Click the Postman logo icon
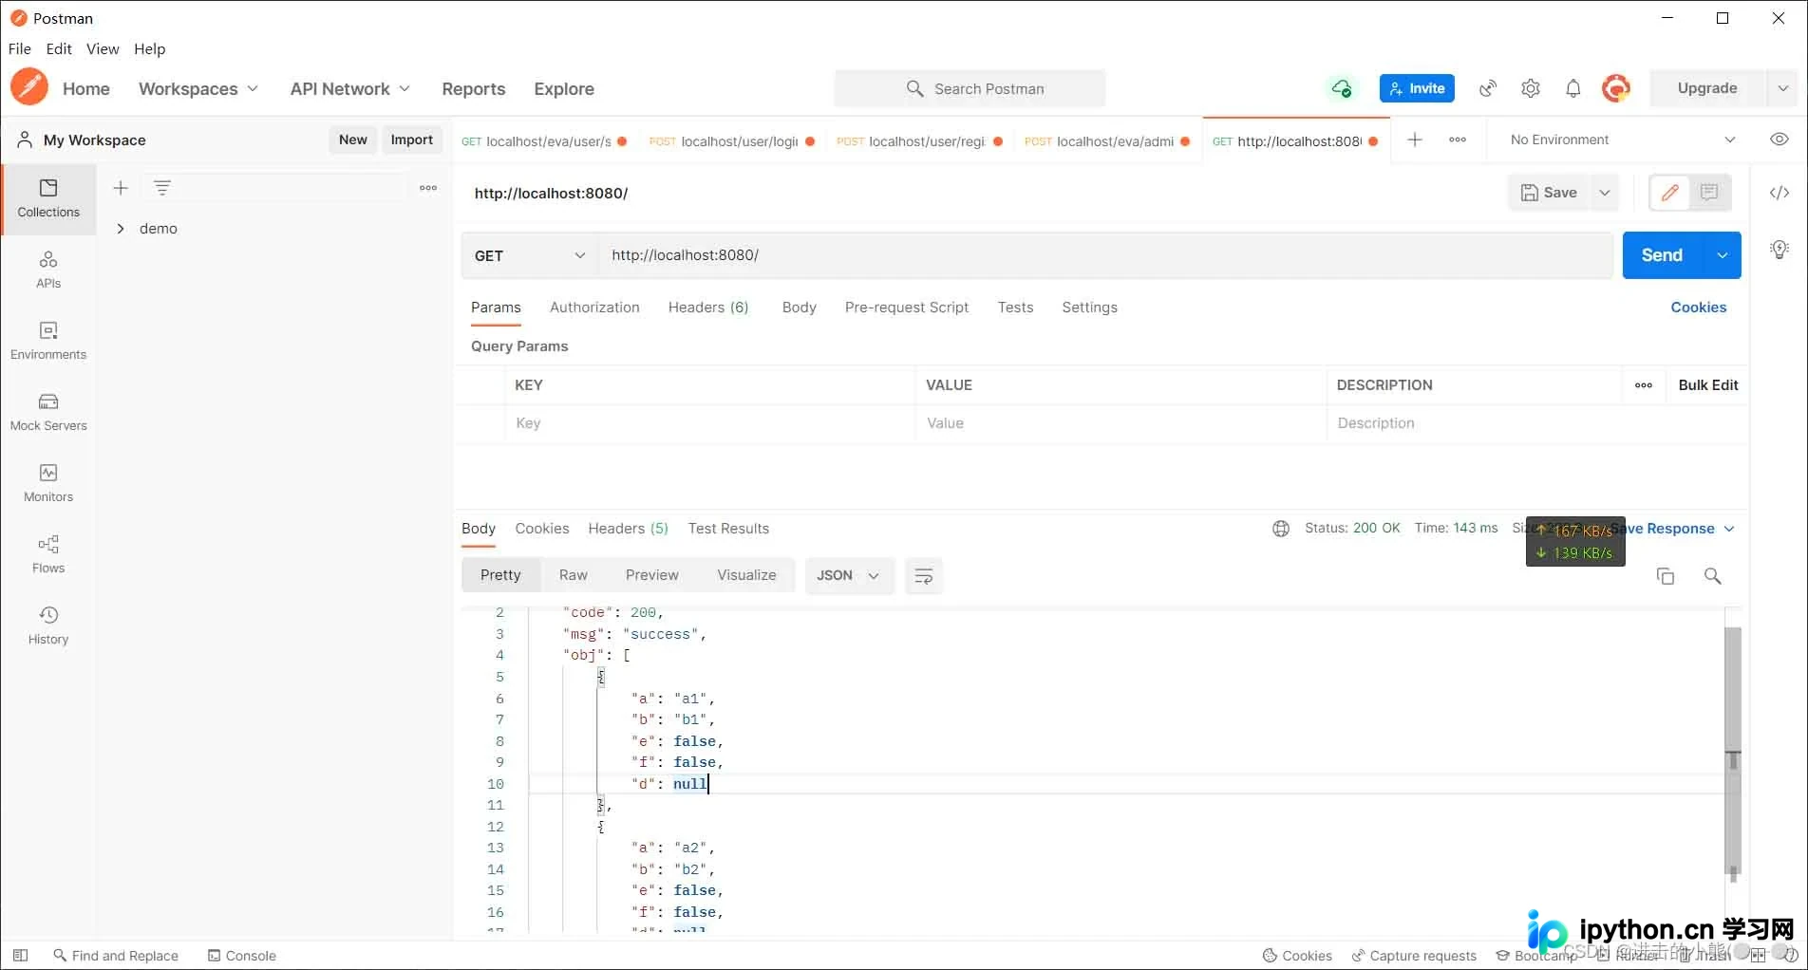The height and width of the screenshot is (970, 1808). coord(29,87)
